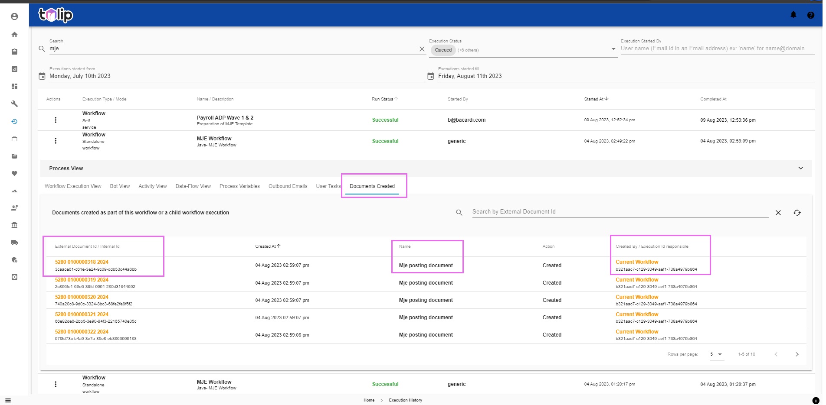The height and width of the screenshot is (405, 826).
Task: Open the shield security icon in sidebar
Action: [x=14, y=259]
